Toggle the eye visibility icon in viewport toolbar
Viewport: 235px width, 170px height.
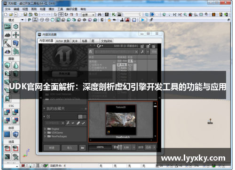click(115, 20)
